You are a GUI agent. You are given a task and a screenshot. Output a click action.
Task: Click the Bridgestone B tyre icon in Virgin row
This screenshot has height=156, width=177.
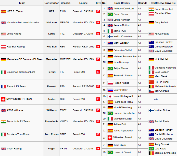98,148
